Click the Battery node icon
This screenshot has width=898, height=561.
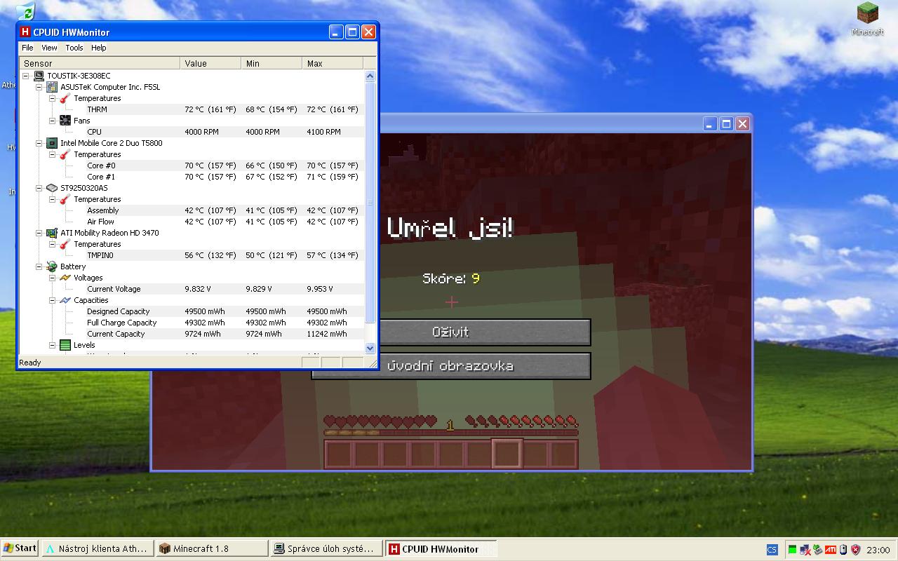(x=52, y=266)
